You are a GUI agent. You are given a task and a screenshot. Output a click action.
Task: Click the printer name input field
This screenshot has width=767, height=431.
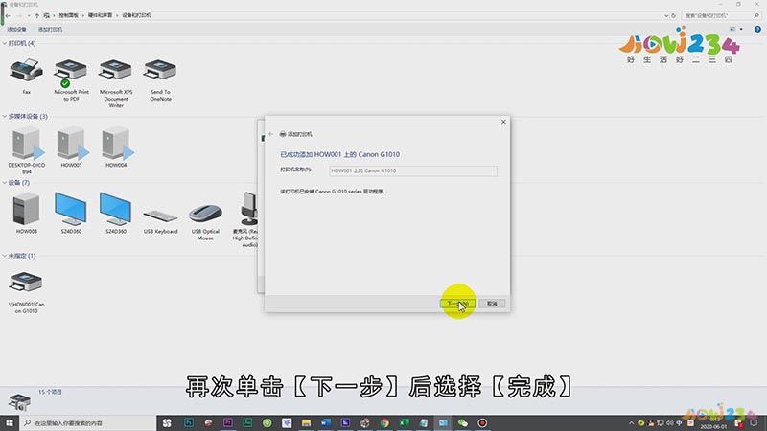413,170
